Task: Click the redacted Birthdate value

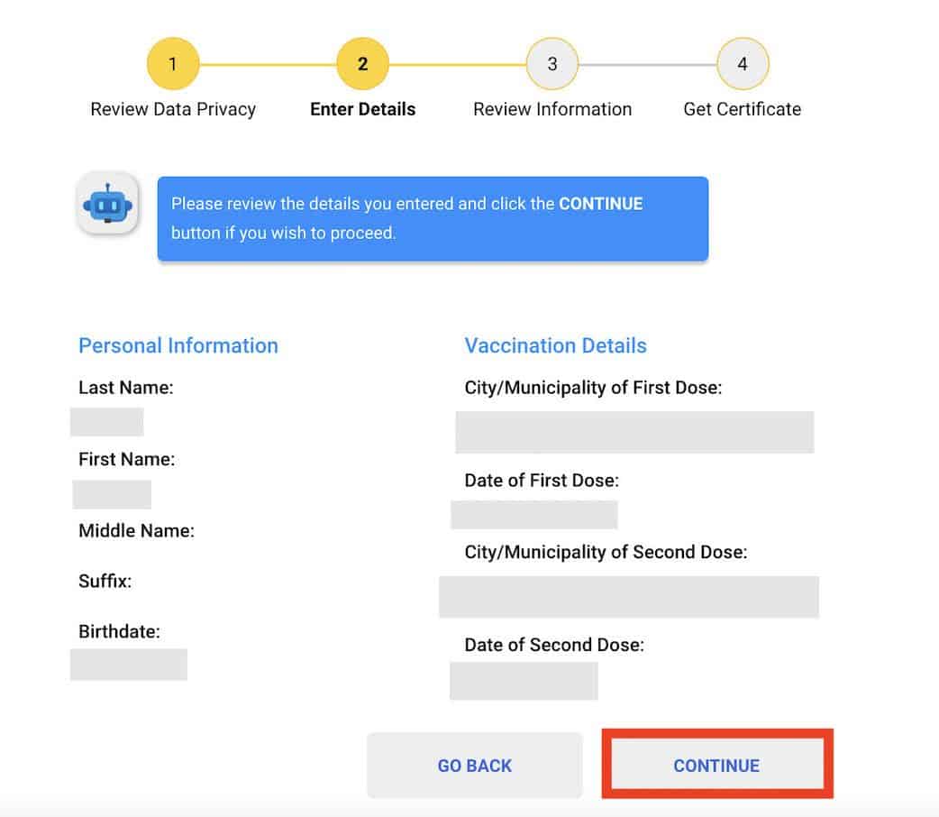Action: click(x=129, y=665)
